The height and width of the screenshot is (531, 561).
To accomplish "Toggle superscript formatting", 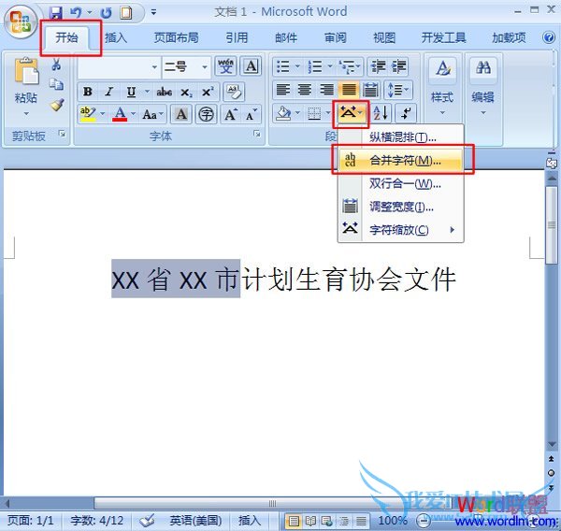I will (208, 92).
